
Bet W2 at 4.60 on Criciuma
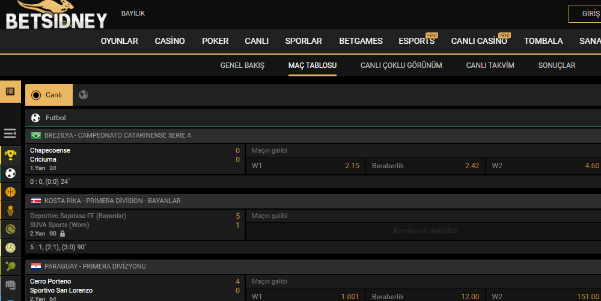(x=543, y=166)
